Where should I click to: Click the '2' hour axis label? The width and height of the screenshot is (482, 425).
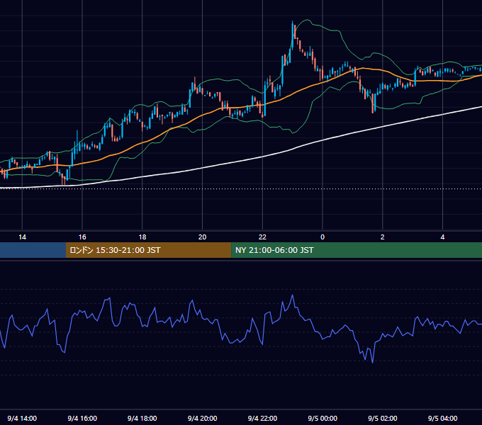(x=382, y=237)
